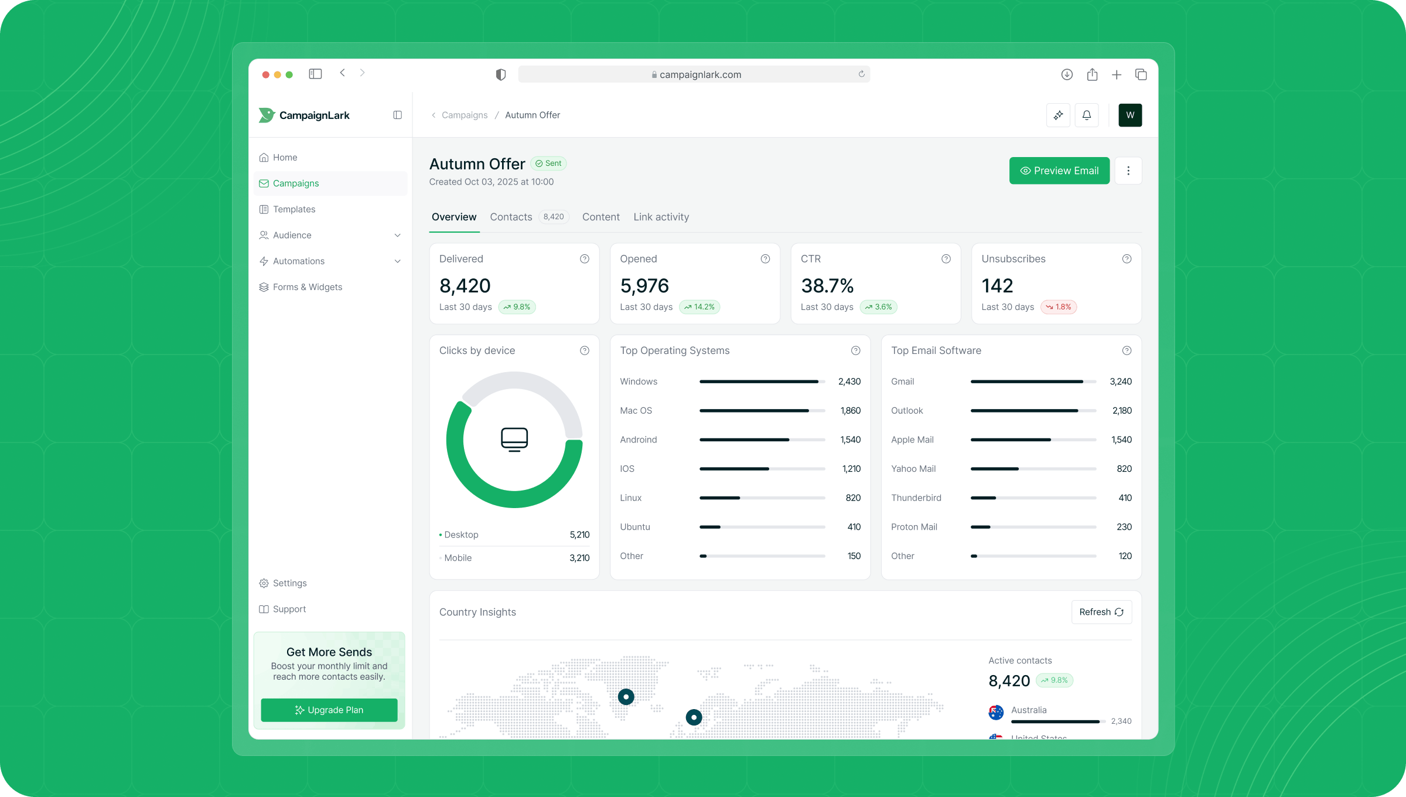Open the three-dot menu beside Preview Email
Screen dimensions: 1406x797
(x=1128, y=171)
